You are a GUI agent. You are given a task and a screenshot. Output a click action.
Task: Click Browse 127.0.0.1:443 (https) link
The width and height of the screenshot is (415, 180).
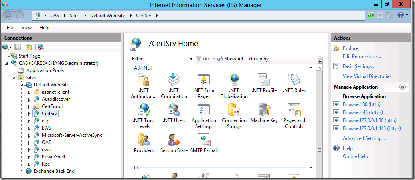coord(372,128)
